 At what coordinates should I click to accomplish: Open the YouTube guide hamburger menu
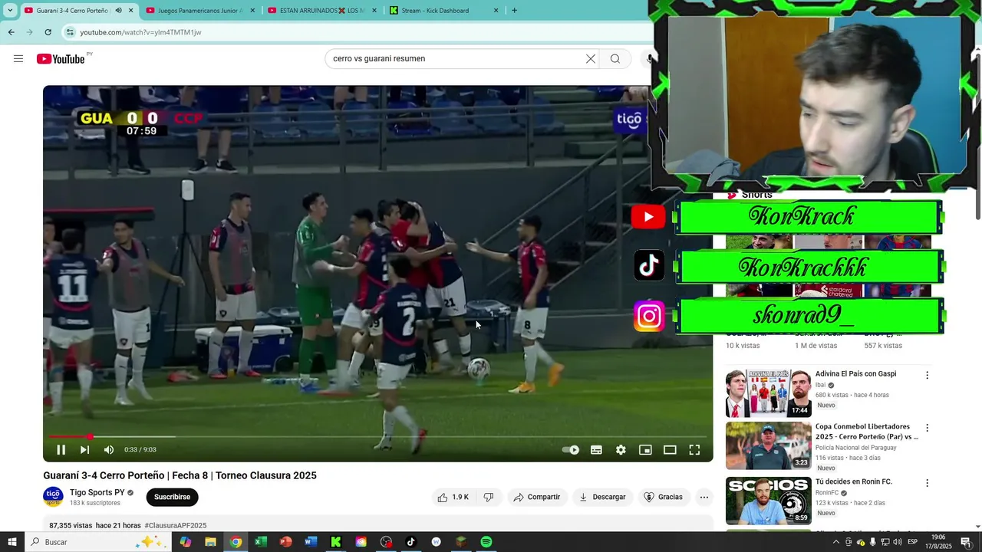[18, 58]
